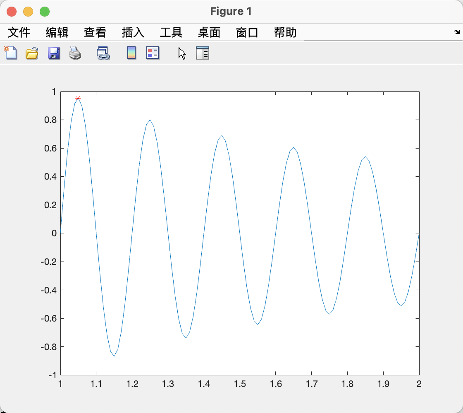Image resolution: width=463 pixels, height=413 pixels.
Task: Open the 窗口 menu
Action: (x=248, y=33)
